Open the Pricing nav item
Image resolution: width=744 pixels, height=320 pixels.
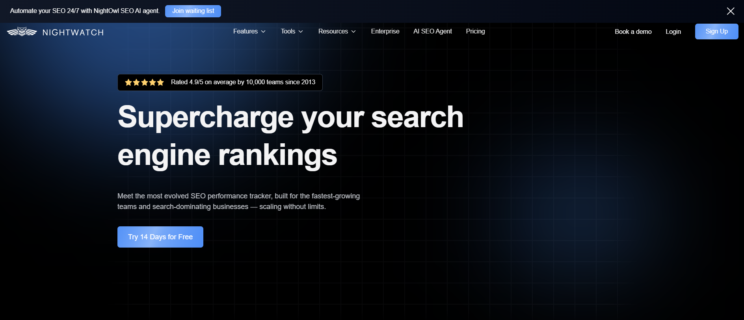pos(475,31)
